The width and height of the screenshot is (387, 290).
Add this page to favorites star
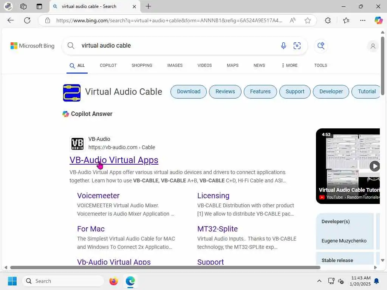pyautogui.click(x=308, y=20)
